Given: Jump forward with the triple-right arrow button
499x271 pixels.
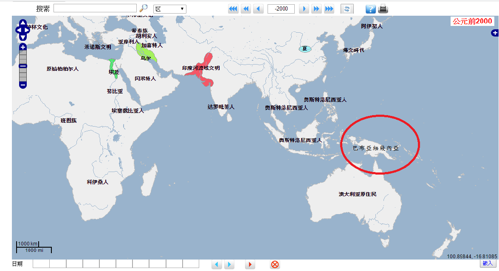Looking at the screenshot, I should point(329,9).
